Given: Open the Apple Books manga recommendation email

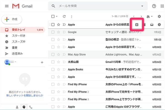Looking at the screenshot, I should (x=106, y=69).
